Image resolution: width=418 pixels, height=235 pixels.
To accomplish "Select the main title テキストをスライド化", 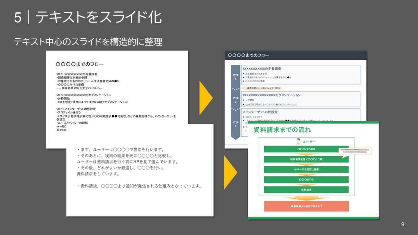I will coord(98,17).
